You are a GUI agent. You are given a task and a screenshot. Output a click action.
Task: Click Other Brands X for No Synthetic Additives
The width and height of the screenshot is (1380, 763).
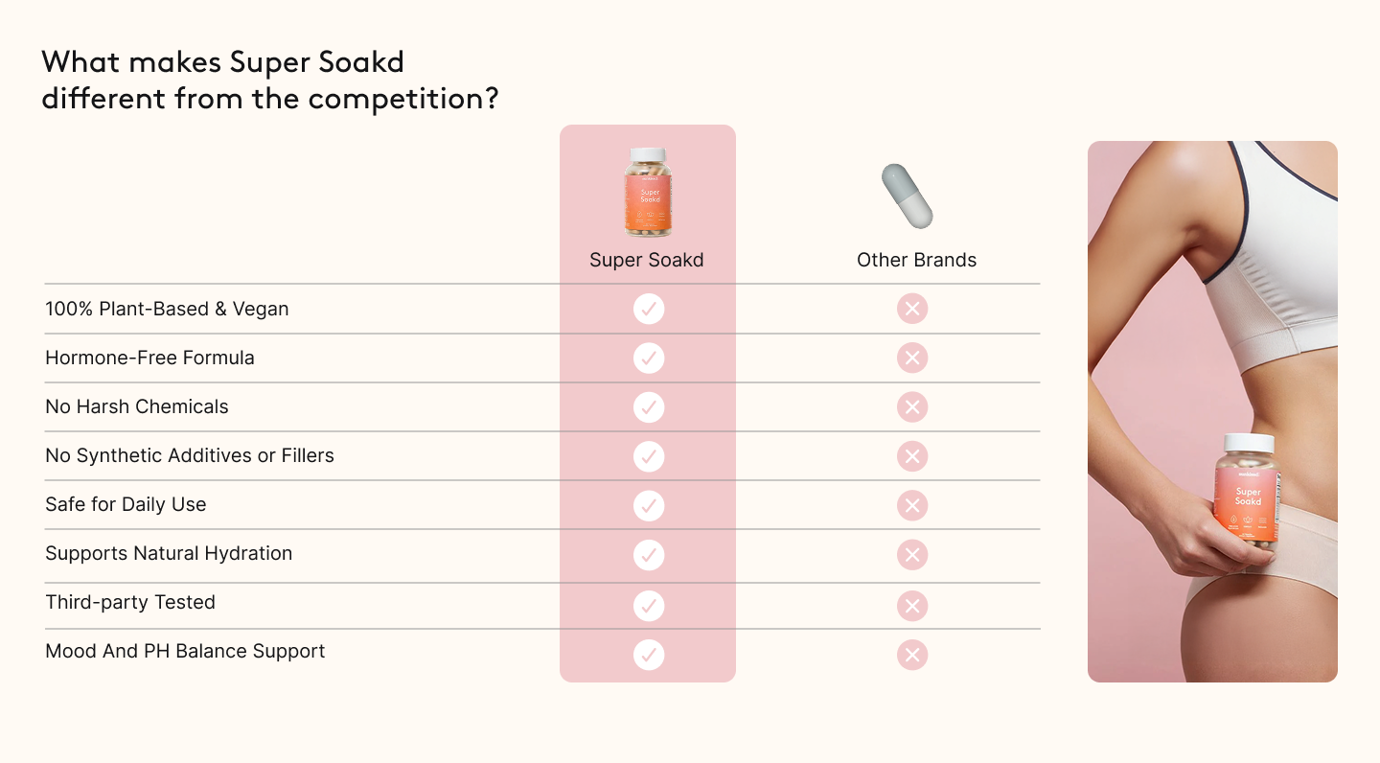tap(912, 456)
